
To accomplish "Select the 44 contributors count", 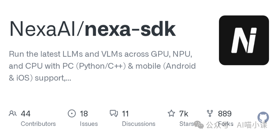I will coord(25,114).
